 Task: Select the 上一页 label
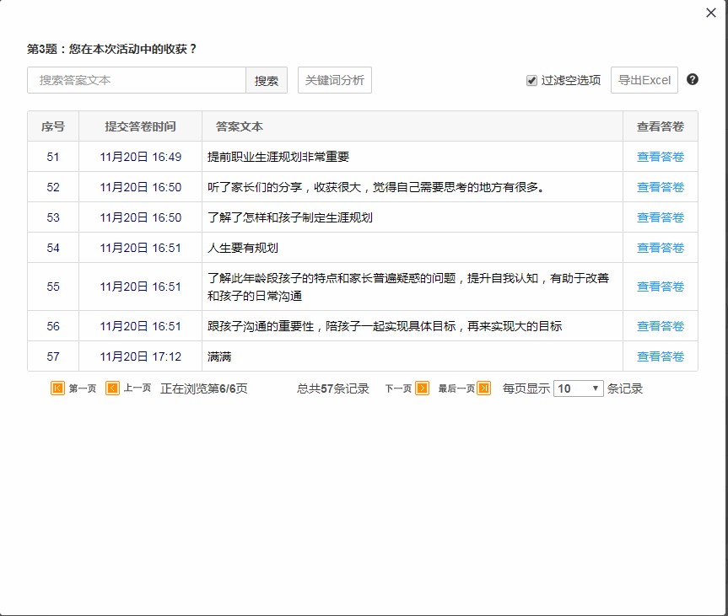click(x=137, y=388)
